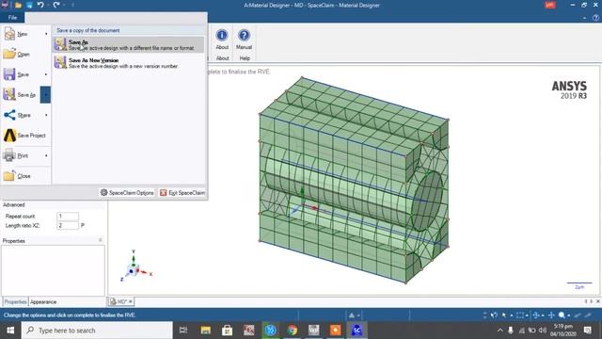The image size is (602, 339).
Task: Select Save As with different file name
Action: 129,44
